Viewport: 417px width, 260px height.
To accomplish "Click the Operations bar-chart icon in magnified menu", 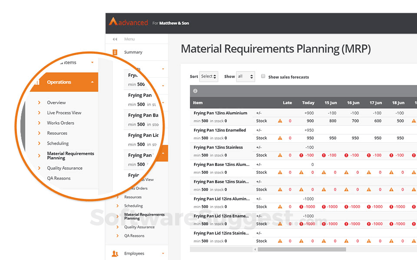I will (36, 82).
